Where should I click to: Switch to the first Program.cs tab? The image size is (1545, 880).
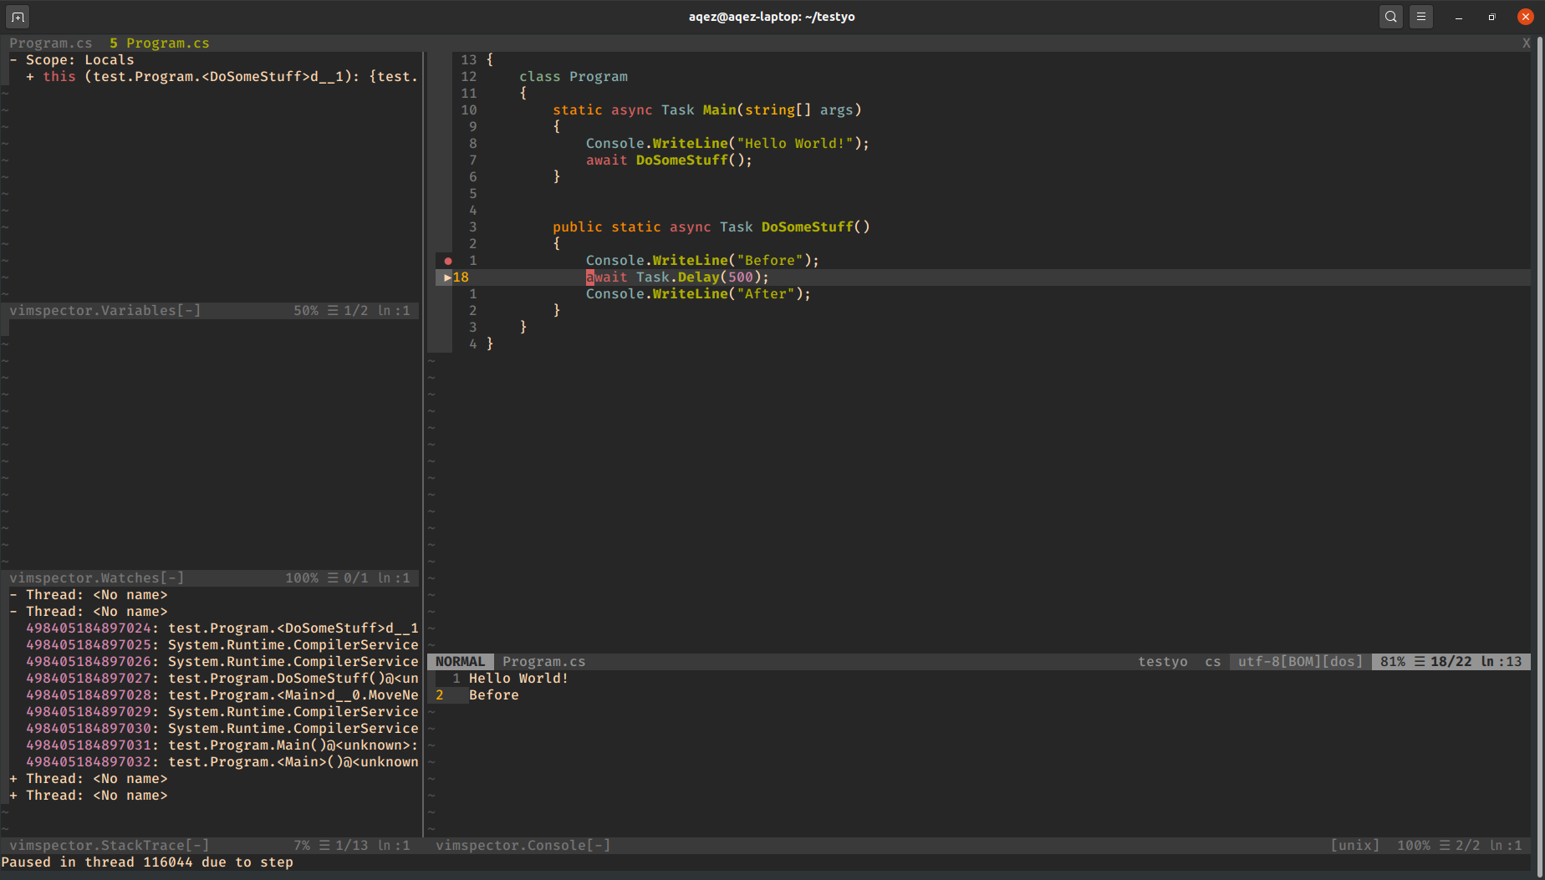(x=51, y=43)
